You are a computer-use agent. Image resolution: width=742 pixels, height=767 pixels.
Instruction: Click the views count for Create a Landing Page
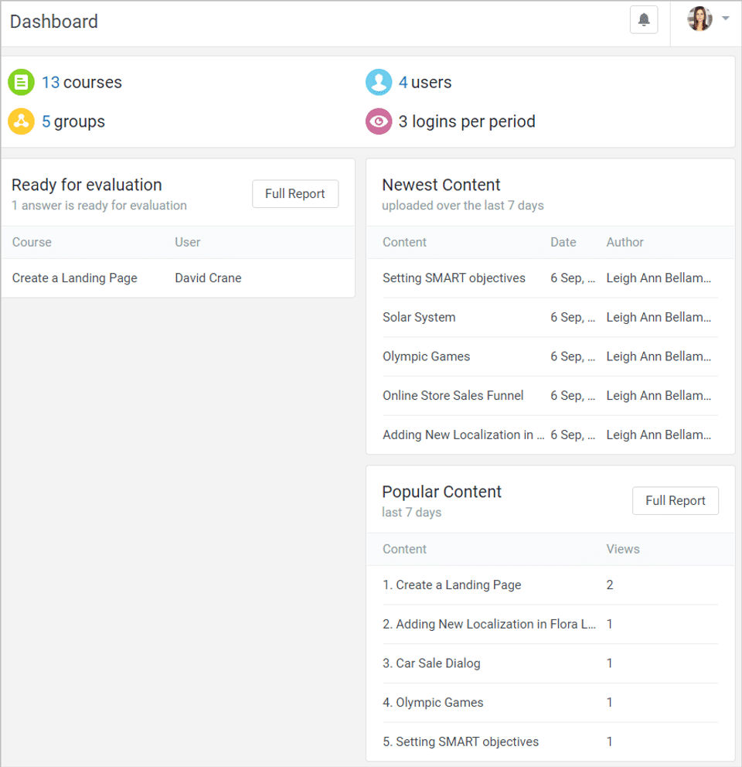click(x=610, y=585)
